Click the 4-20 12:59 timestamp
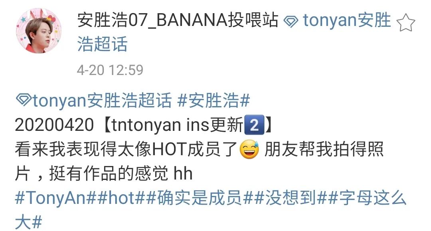431x231 pixels. [110, 70]
